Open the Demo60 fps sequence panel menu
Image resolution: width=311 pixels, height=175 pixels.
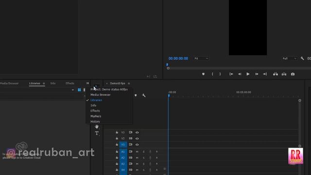129,83
